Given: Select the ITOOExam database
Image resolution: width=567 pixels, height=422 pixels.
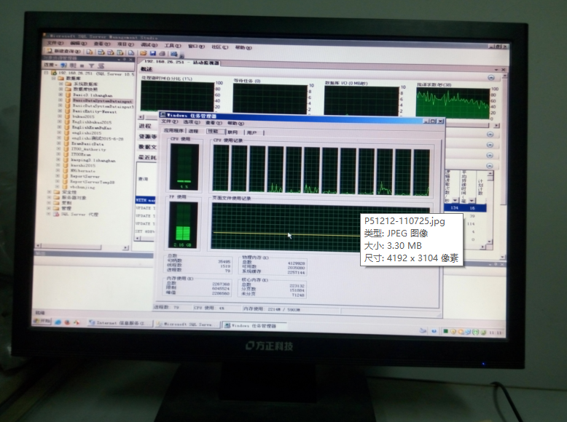Looking at the screenshot, I should tap(81, 154).
